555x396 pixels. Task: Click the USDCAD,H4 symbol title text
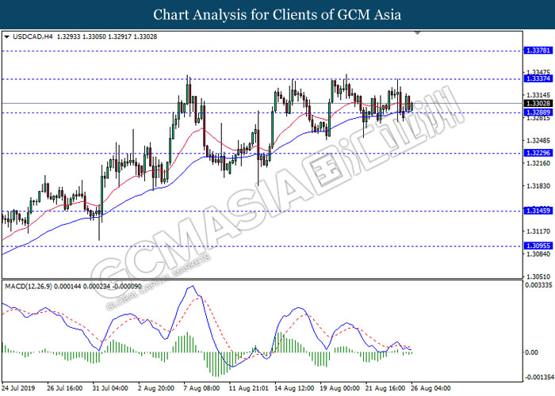(33, 36)
